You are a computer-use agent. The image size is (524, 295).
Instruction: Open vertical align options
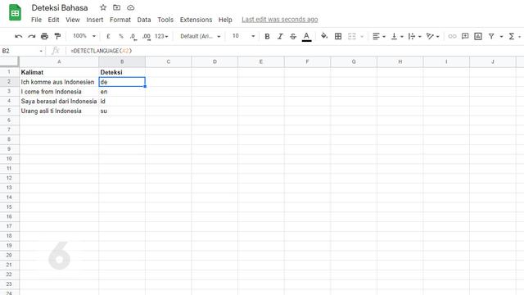tap(397, 36)
